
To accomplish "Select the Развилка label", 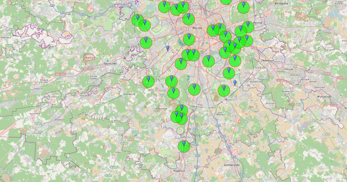I will 230,100.
